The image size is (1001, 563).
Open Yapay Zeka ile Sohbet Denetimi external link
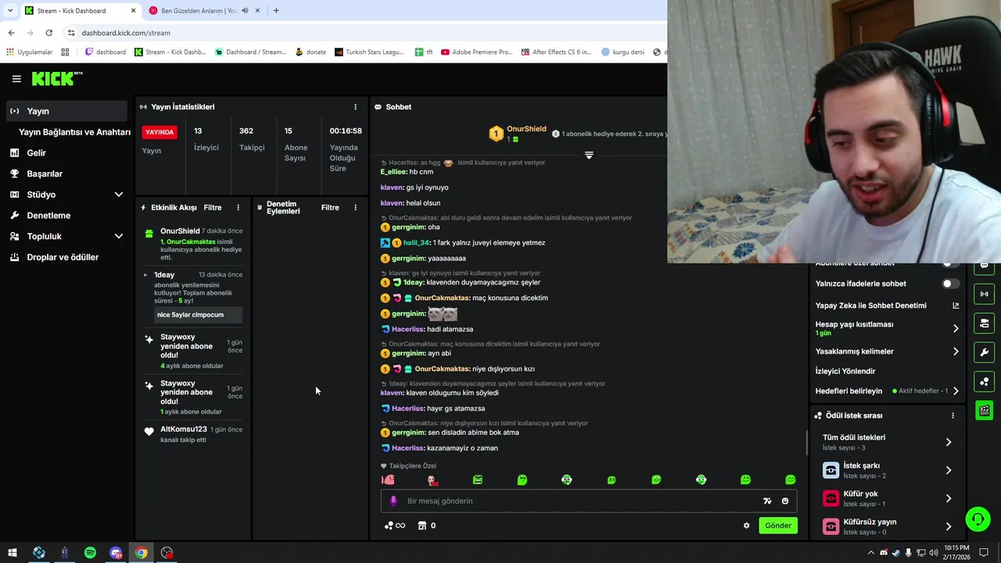pos(956,306)
